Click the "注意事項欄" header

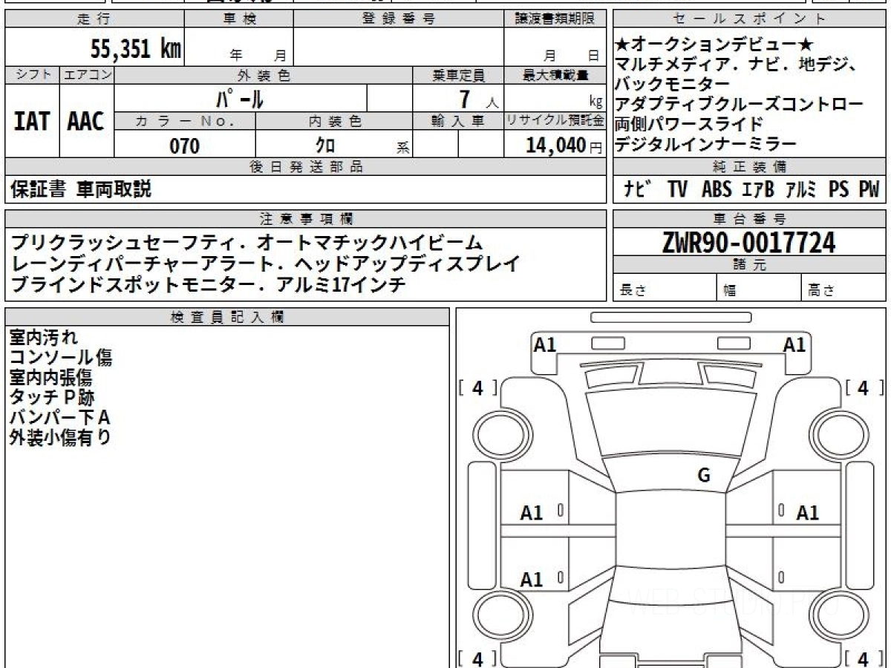coord(305,219)
